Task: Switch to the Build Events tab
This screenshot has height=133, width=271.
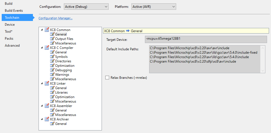Action: 14,11
